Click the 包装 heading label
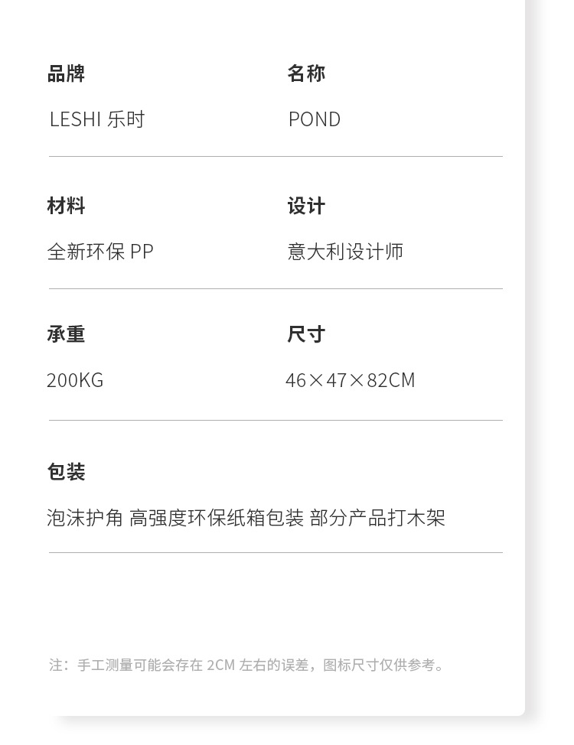This screenshot has width=574, height=745. 66,472
